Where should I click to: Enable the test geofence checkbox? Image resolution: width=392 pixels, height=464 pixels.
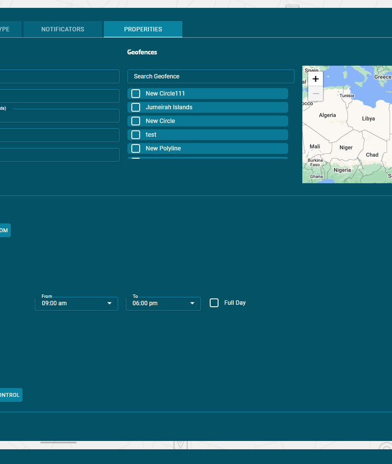[136, 135]
